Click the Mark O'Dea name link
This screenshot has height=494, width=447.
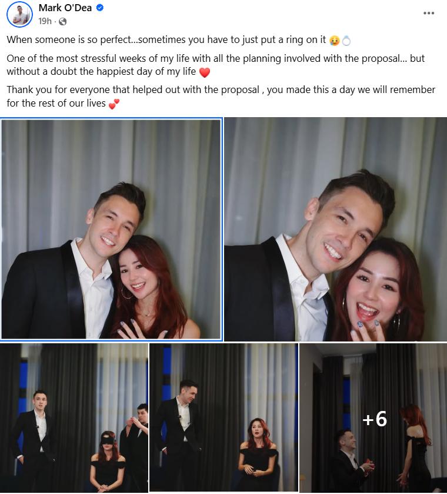pyautogui.click(x=65, y=8)
